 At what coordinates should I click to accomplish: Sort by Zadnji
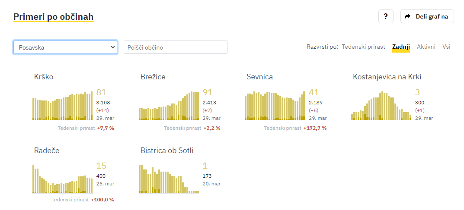(401, 47)
